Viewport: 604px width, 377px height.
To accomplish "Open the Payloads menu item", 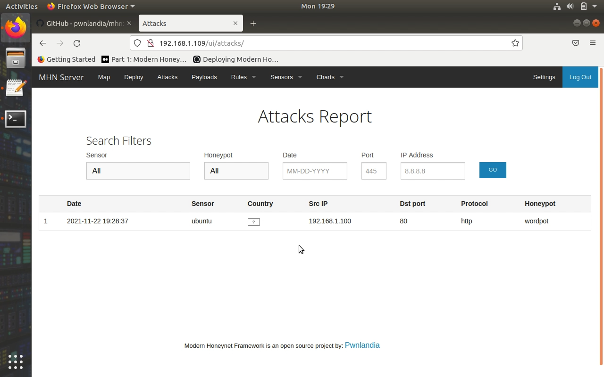I will [204, 77].
